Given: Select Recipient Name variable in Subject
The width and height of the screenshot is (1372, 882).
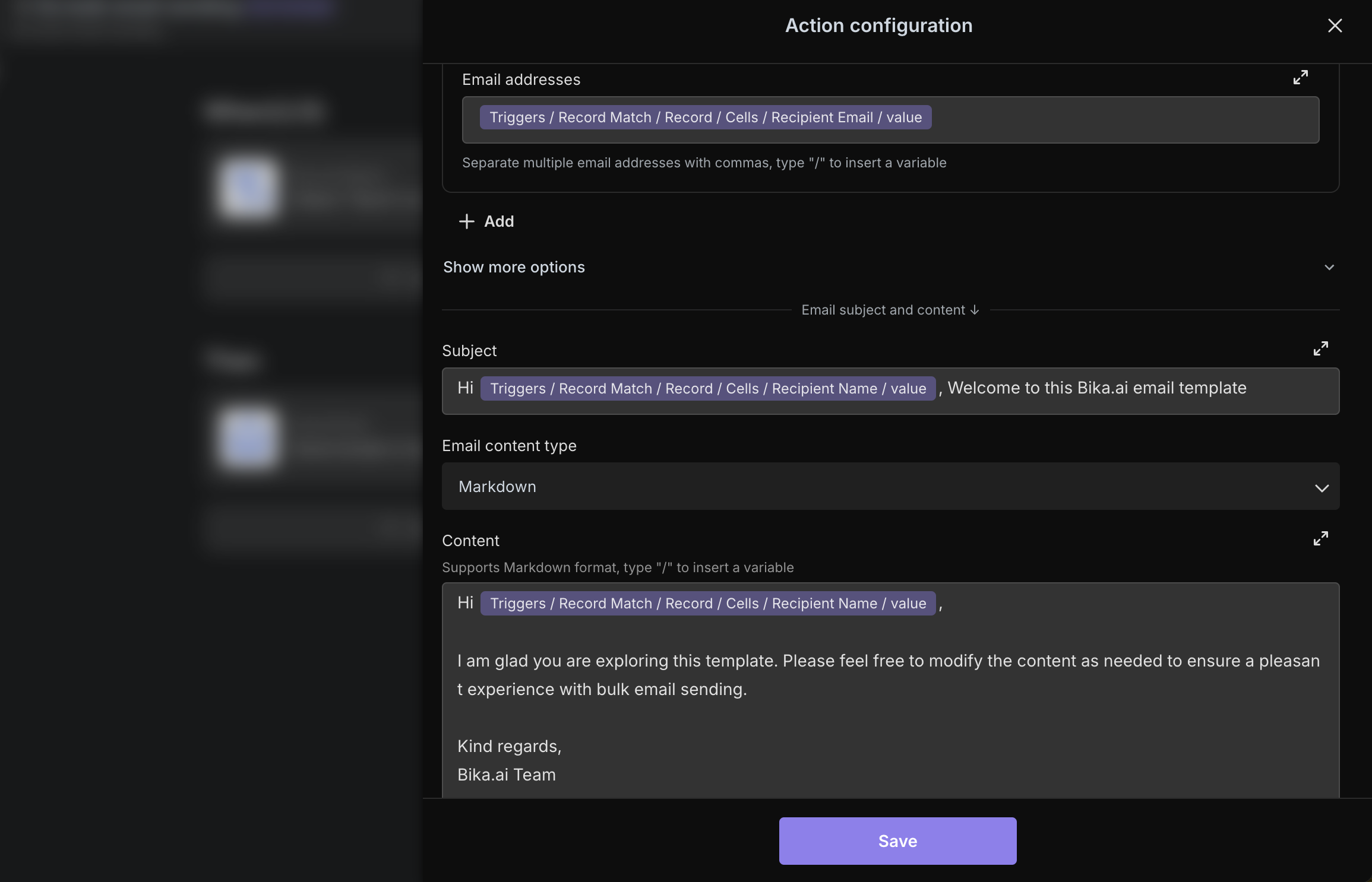Looking at the screenshot, I should coord(708,389).
